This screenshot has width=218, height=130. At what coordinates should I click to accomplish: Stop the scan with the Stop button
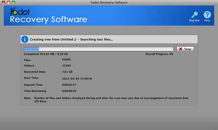(185, 49)
